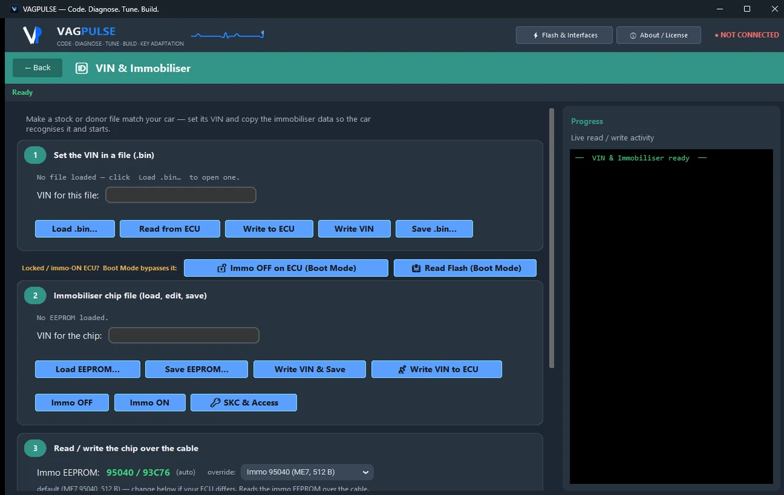Click 'Live read / write activity' label
The height and width of the screenshot is (495, 784).
tap(612, 138)
